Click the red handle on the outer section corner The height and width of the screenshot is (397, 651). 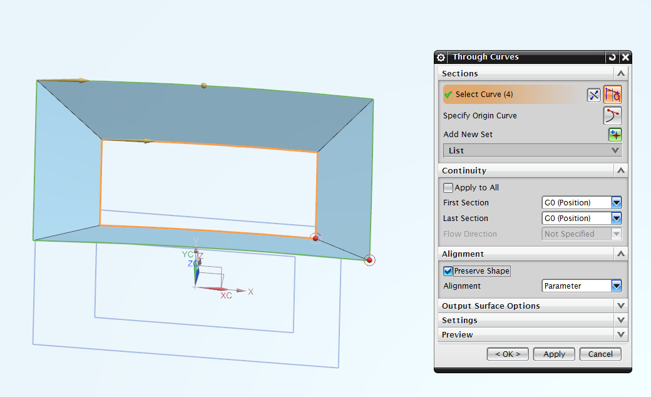369,260
